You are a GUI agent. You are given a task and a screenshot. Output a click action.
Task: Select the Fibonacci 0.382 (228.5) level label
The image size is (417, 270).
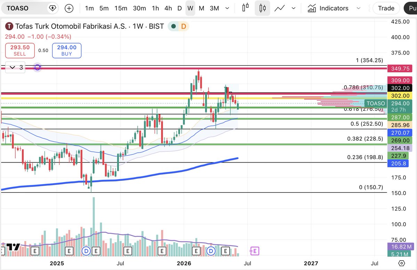point(365,139)
